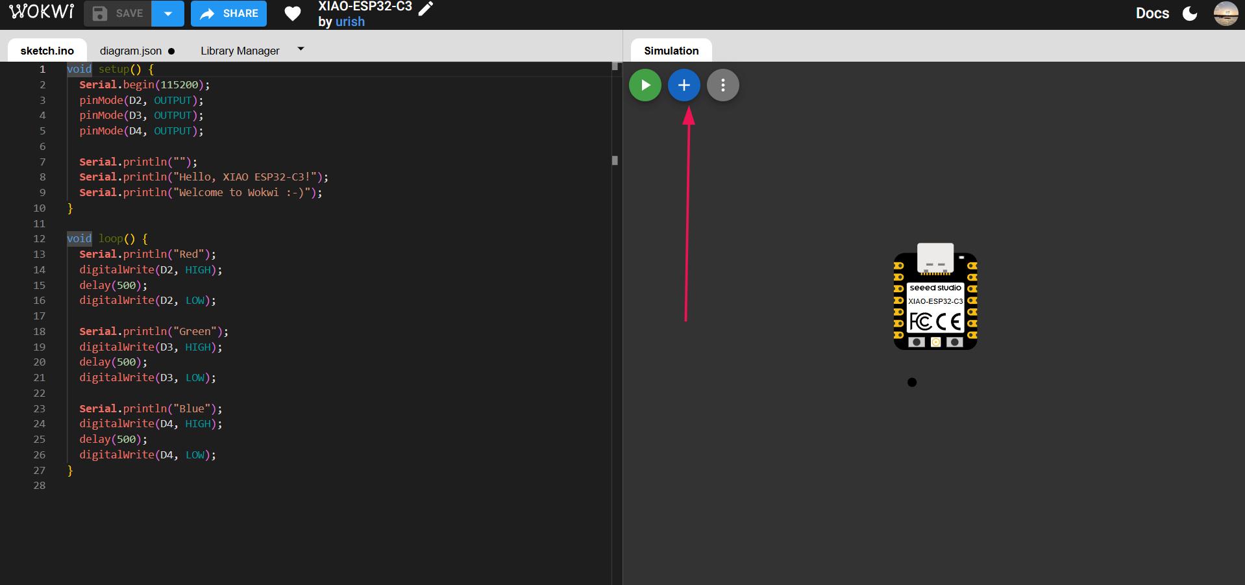Click the "digitalWrite(D3, LOW);" line
1245x585 pixels.
tap(148, 377)
